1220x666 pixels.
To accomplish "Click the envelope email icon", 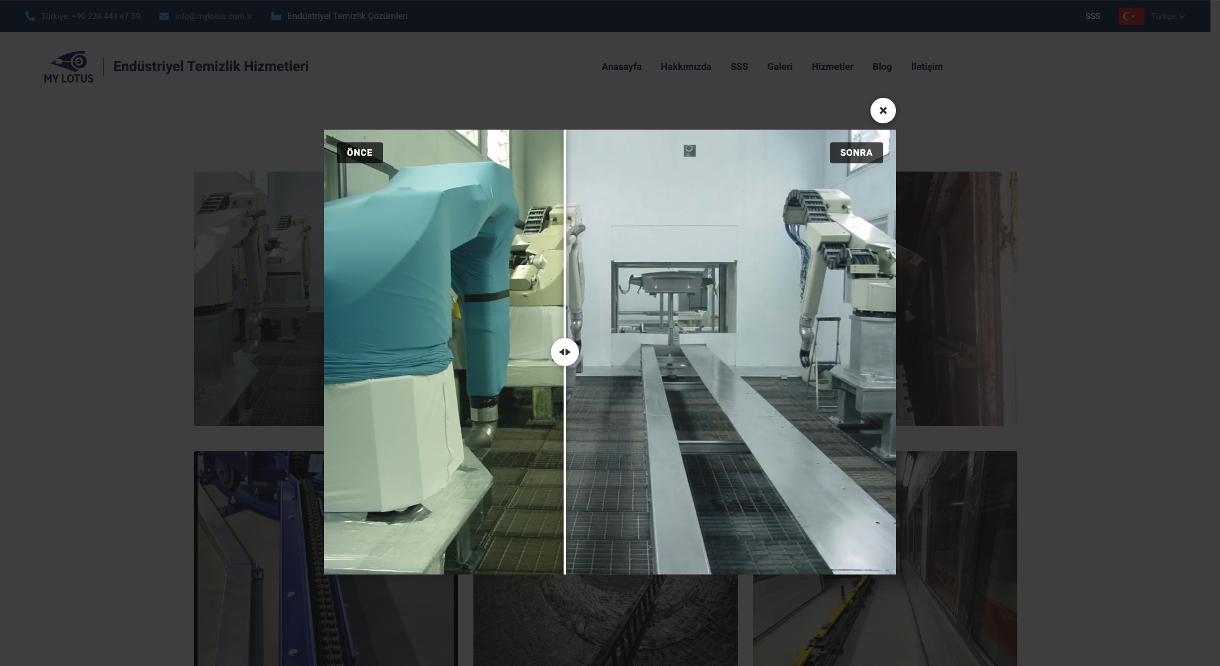I will tap(164, 17).
